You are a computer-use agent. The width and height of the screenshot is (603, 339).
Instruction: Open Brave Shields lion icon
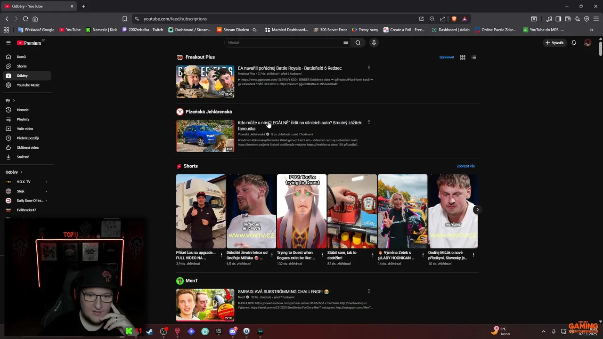(454, 19)
